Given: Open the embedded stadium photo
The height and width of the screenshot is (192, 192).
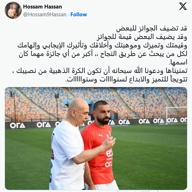Looking at the screenshot, I should (96, 139).
